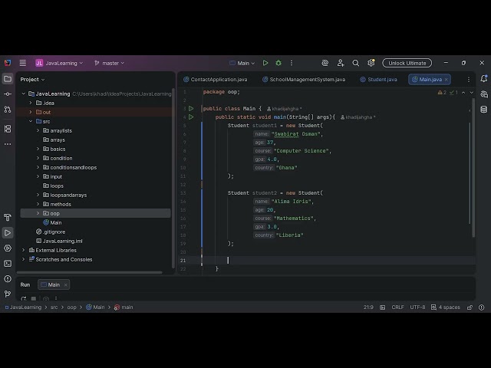Show more tool windows ellipsis
The image size is (491, 368).
(x=8, y=144)
